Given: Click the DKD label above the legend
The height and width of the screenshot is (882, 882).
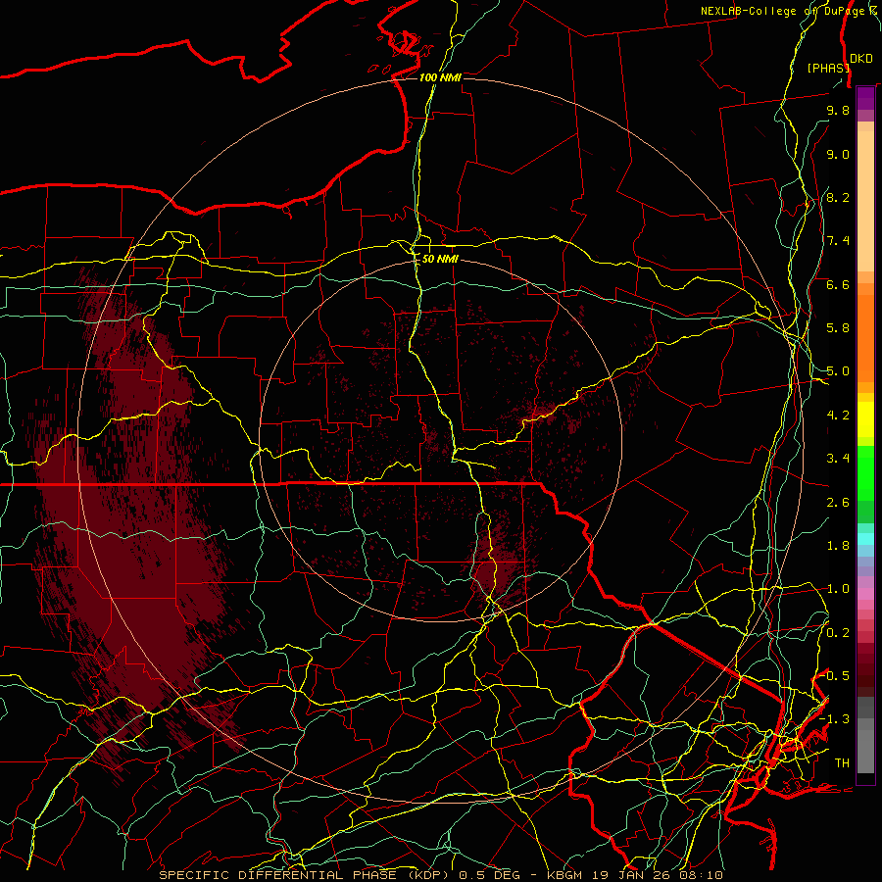Looking at the screenshot, I should [x=861, y=59].
